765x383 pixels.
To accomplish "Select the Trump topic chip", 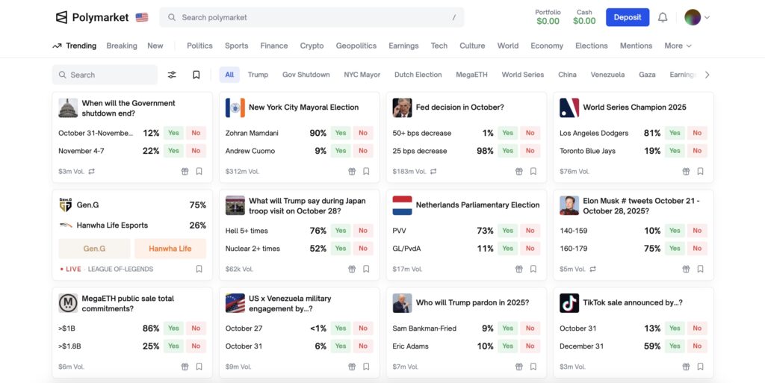I will pos(258,75).
